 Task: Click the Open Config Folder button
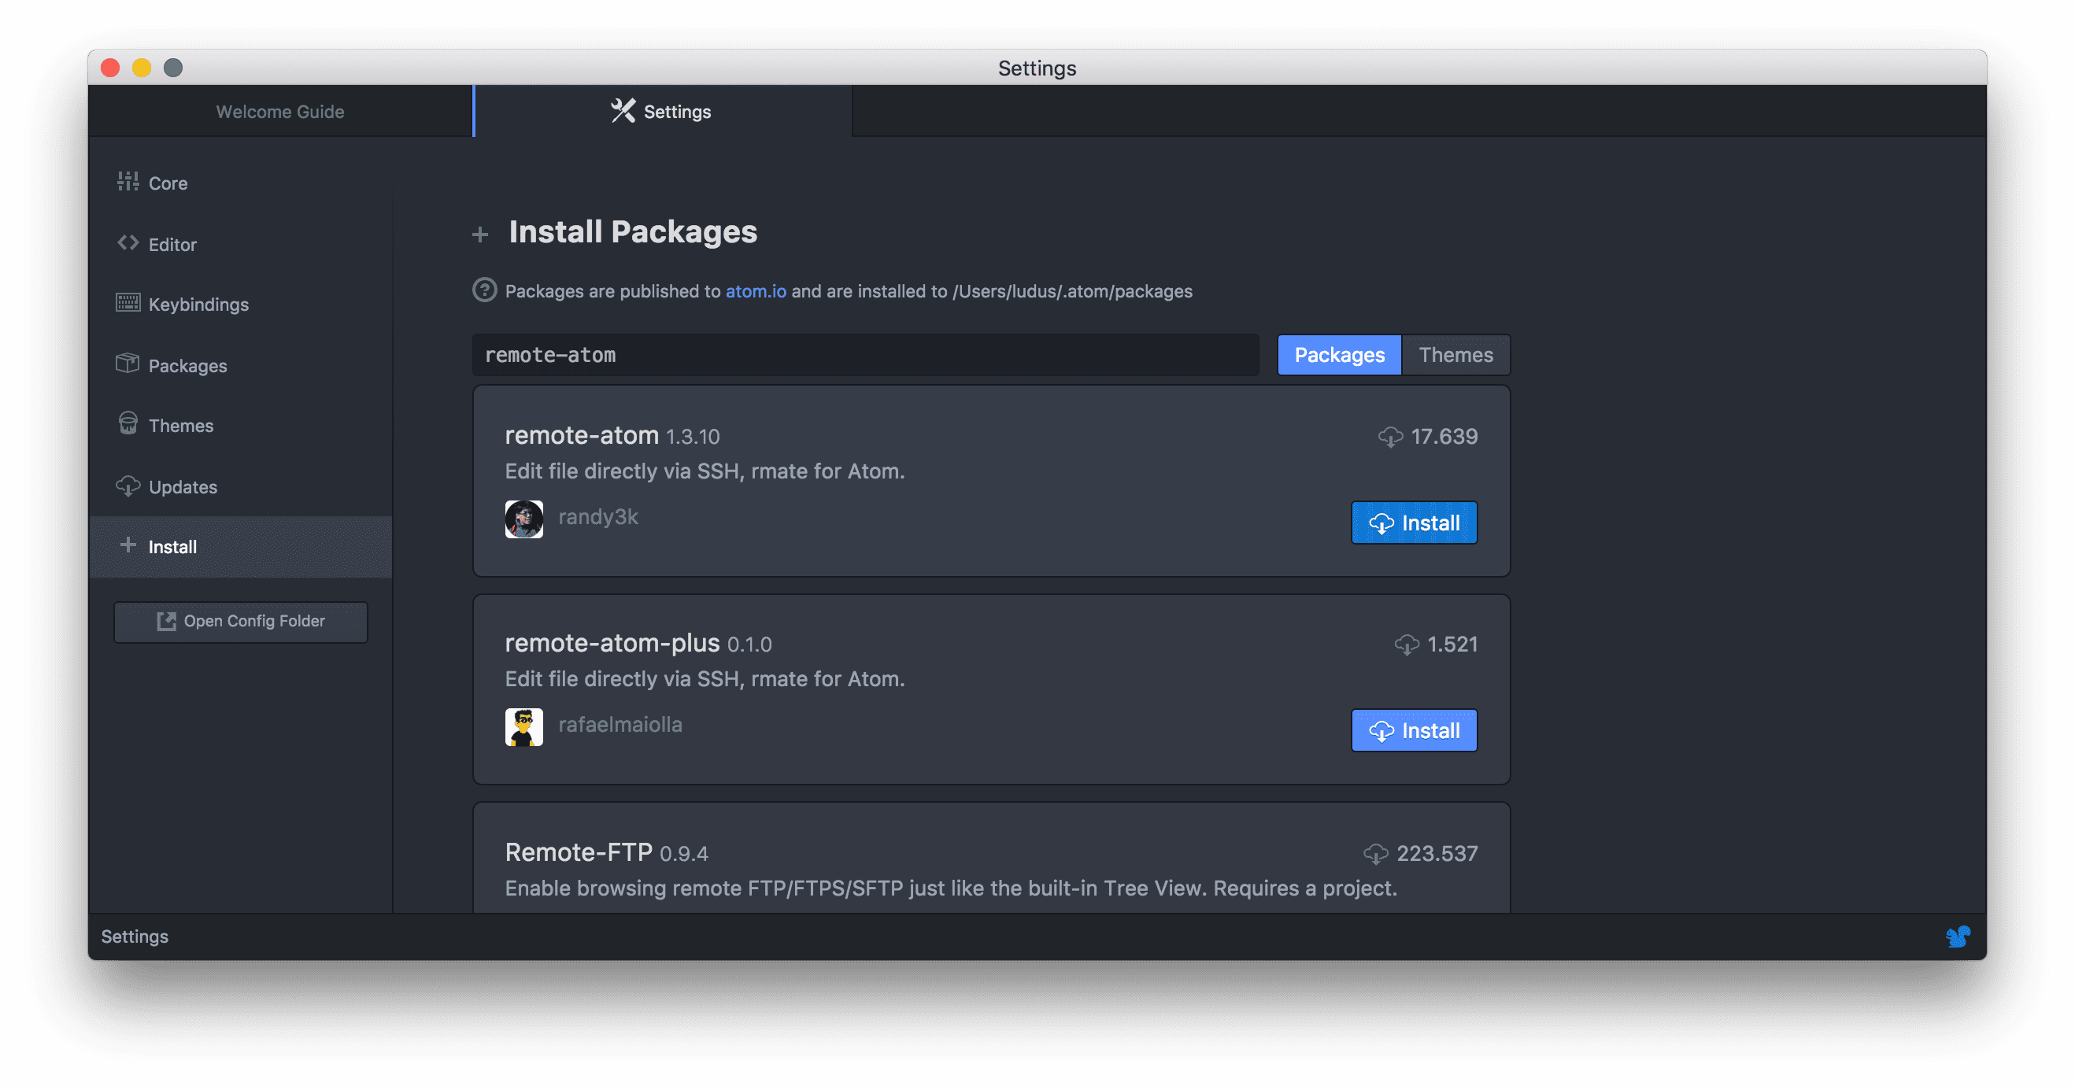[240, 622]
